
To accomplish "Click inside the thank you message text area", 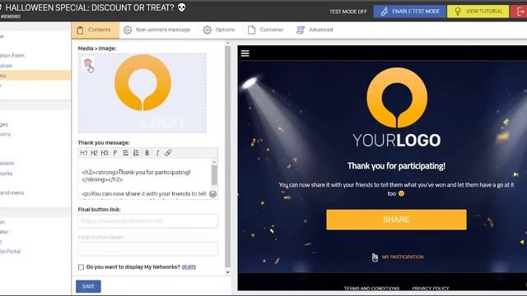I will [x=145, y=179].
